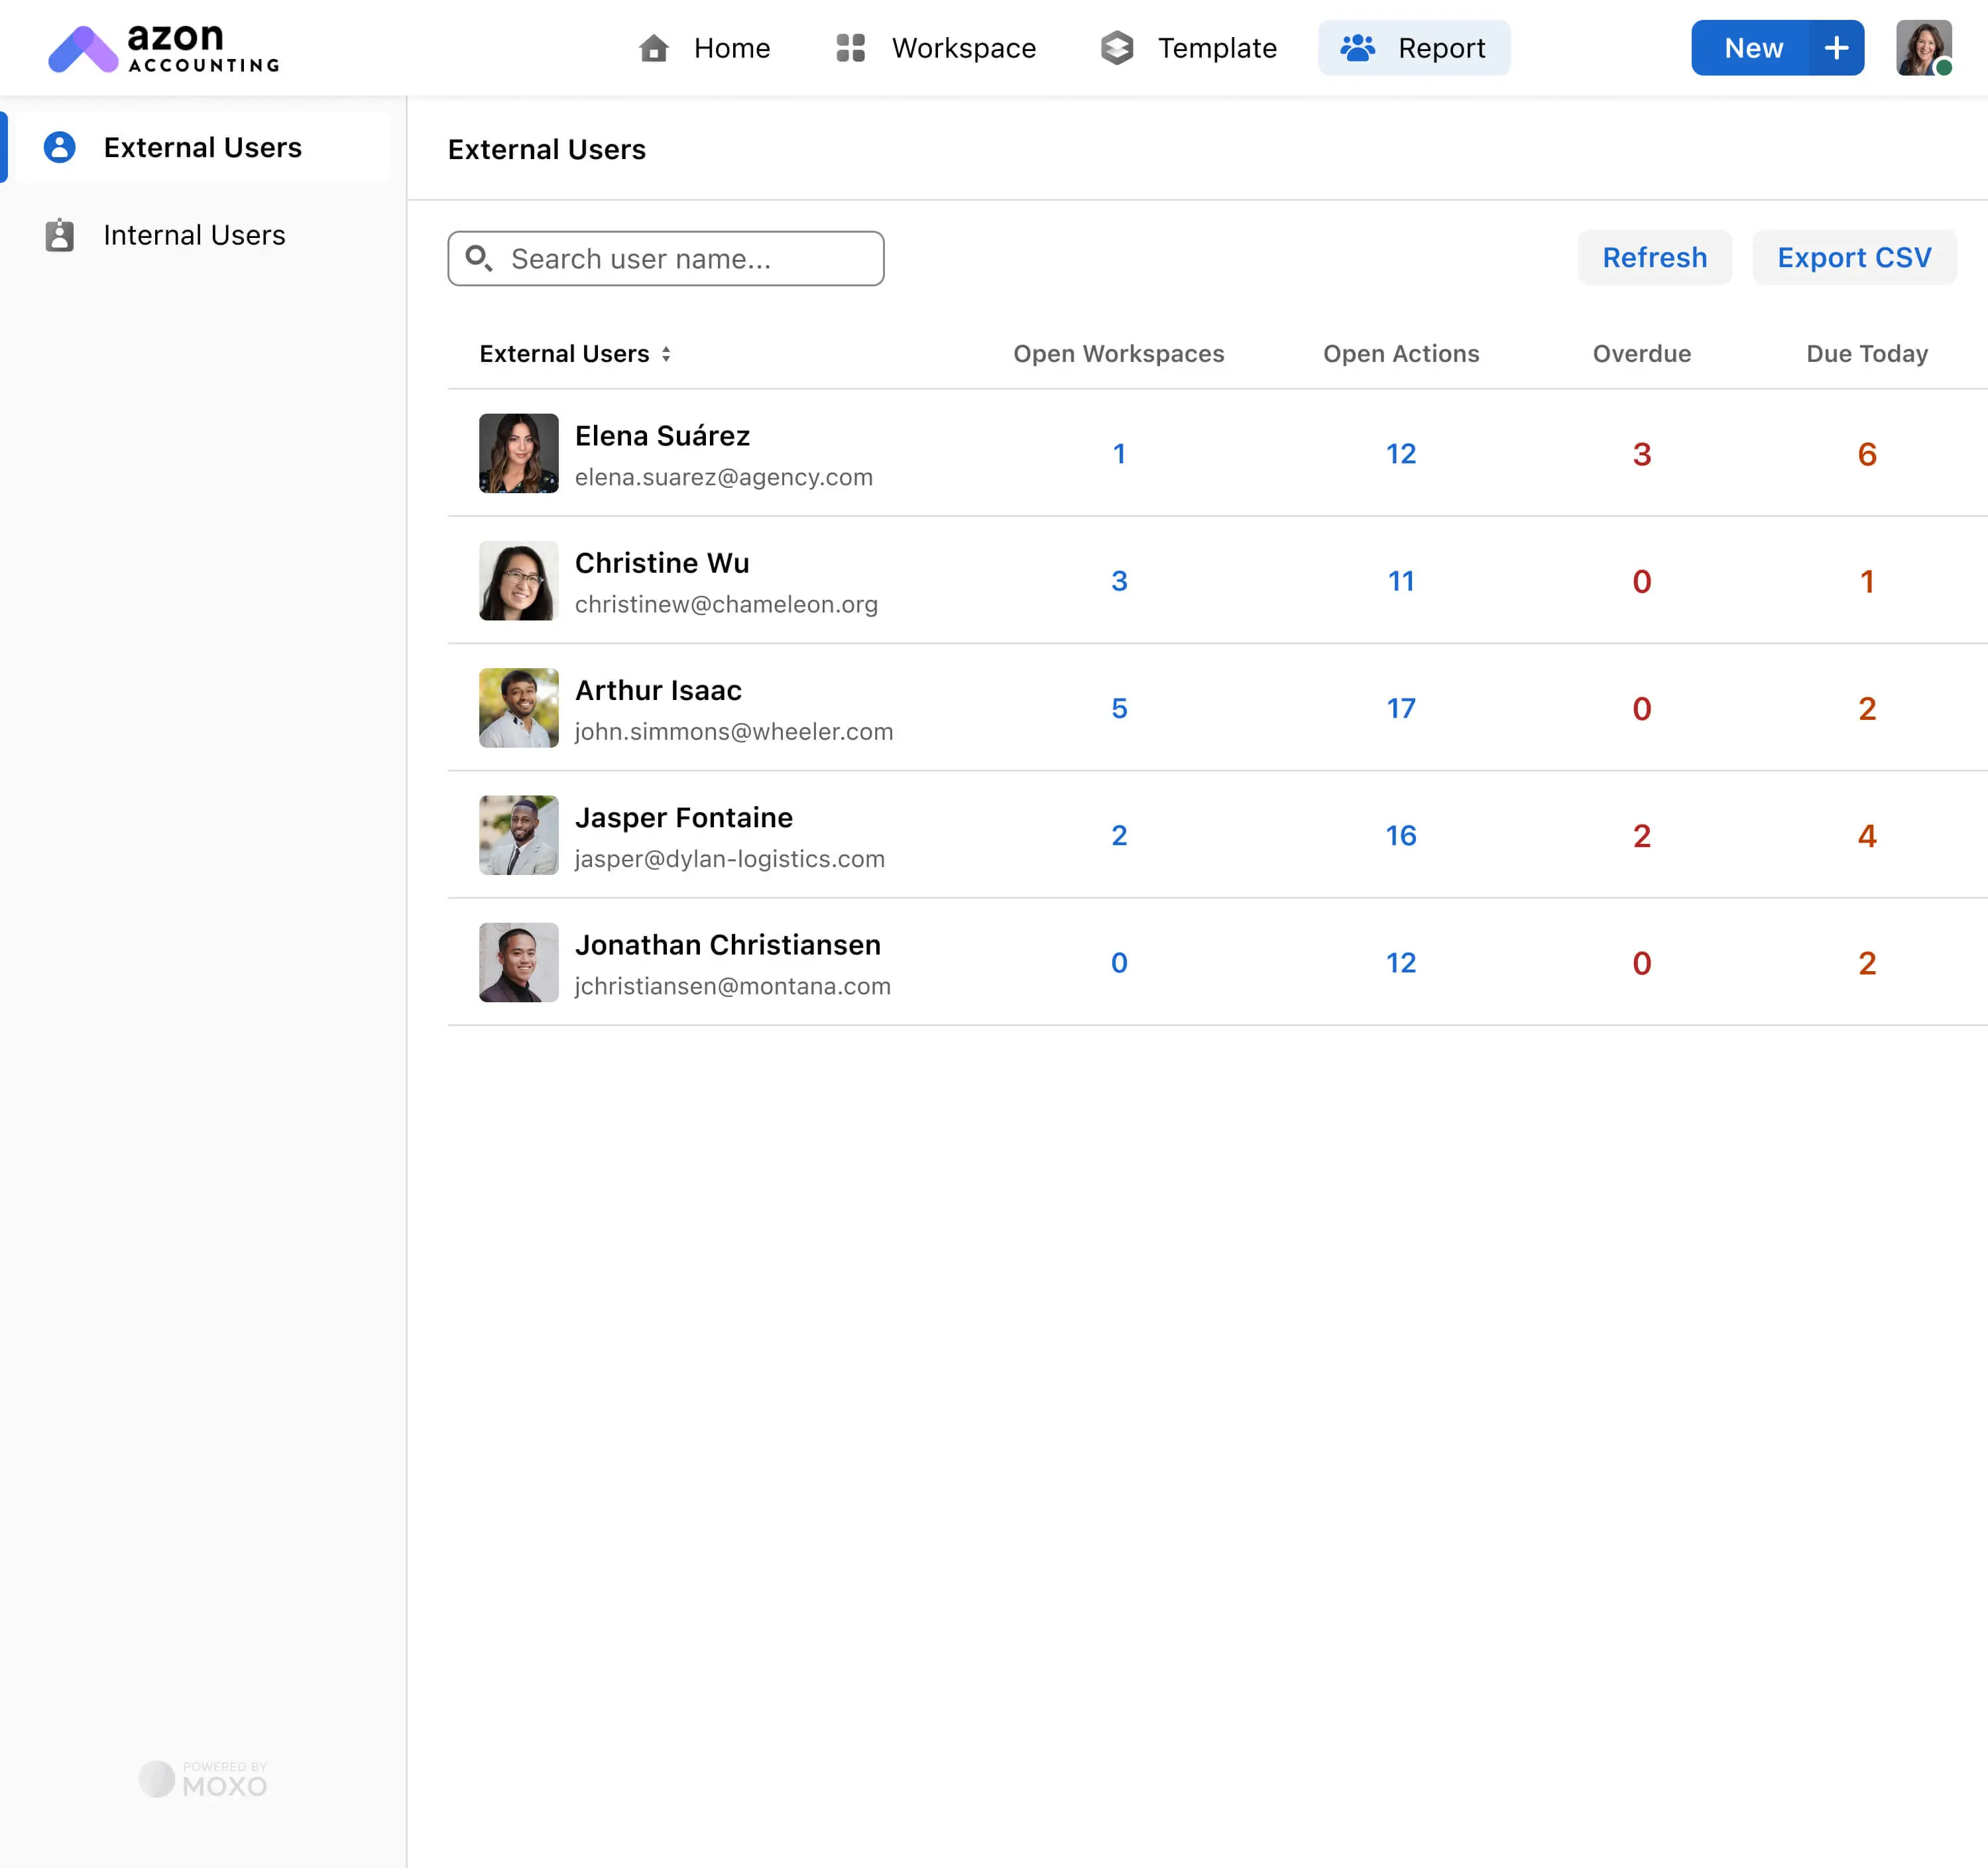Screen dimensions: 1988x1868
Task: Switch to the Internal Users section
Action: coord(195,235)
